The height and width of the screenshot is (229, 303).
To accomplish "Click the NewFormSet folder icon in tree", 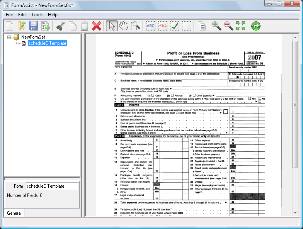I will (x=16, y=37).
